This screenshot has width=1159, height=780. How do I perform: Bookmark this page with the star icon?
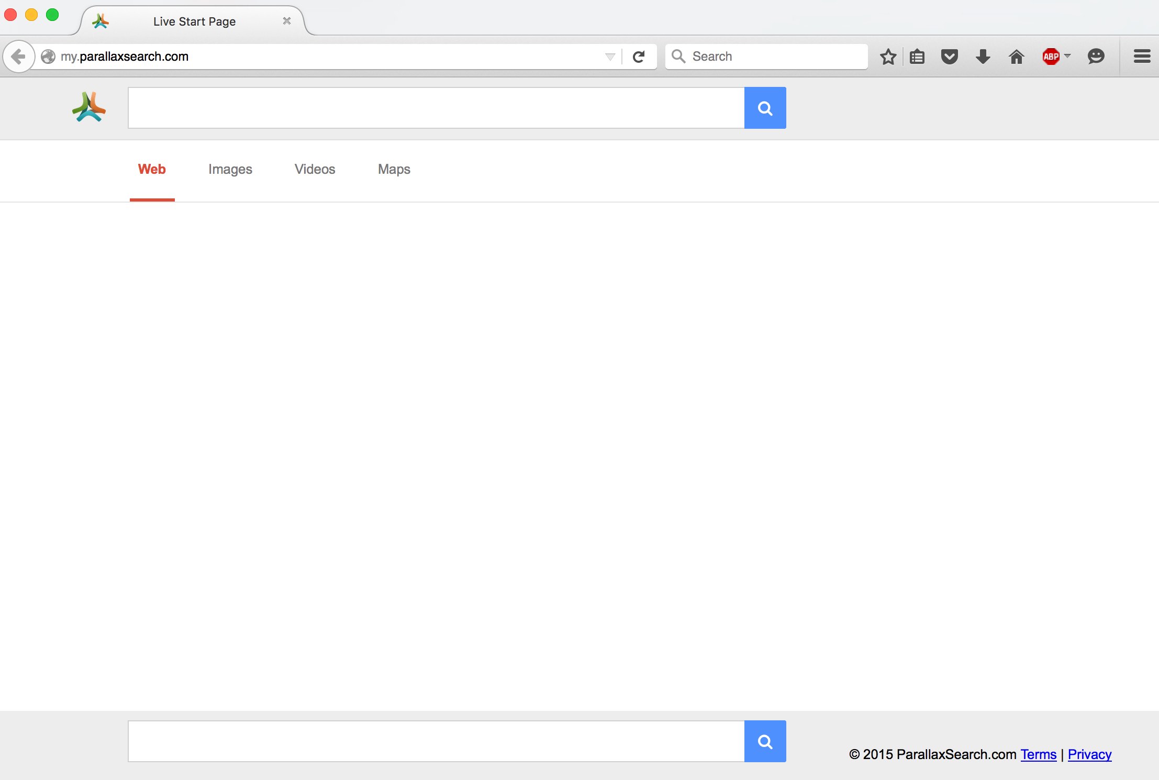[888, 57]
